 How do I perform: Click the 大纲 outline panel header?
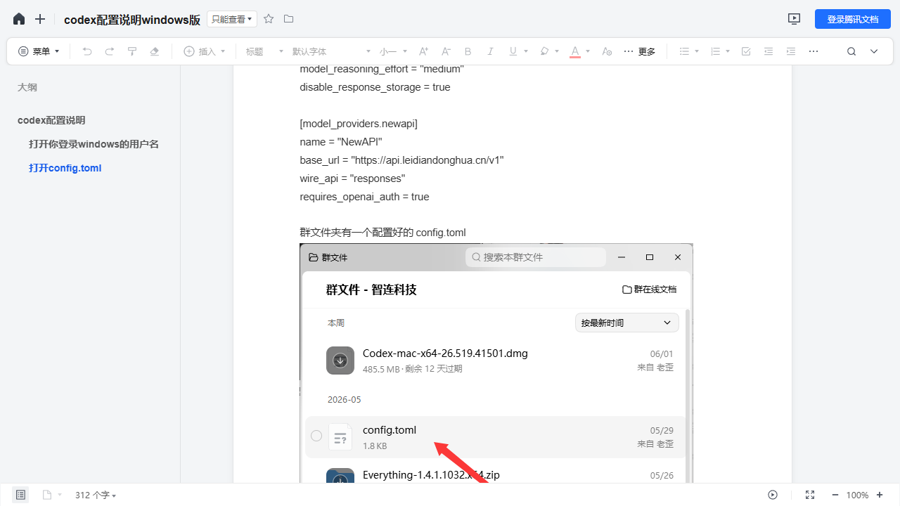(27, 87)
